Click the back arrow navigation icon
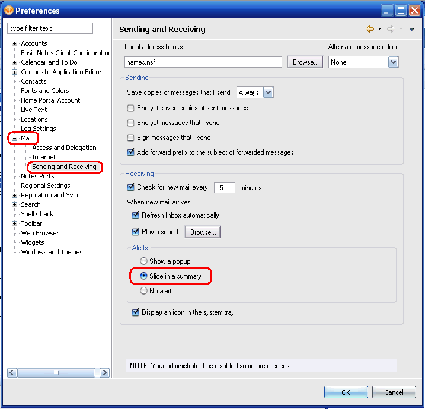The image size is (425, 409). point(370,28)
